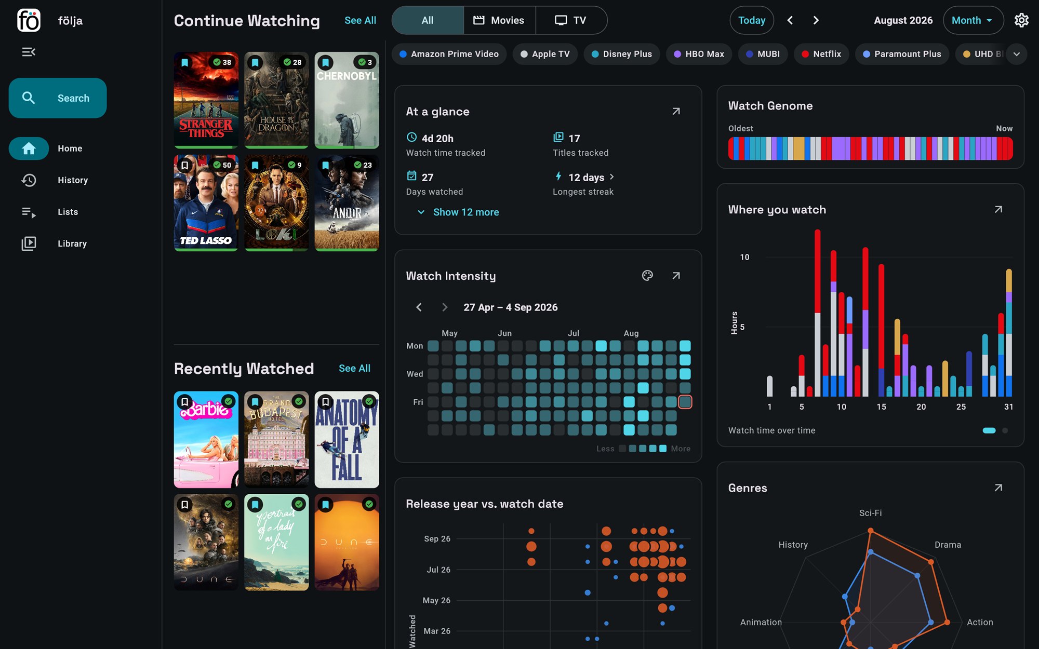Screen dimensions: 1039x649
Task: Filter by HBO Max chip
Action: [699, 54]
